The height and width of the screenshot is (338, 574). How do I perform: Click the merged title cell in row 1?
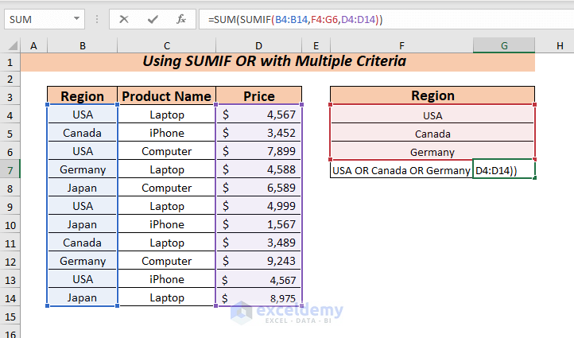pos(277,61)
